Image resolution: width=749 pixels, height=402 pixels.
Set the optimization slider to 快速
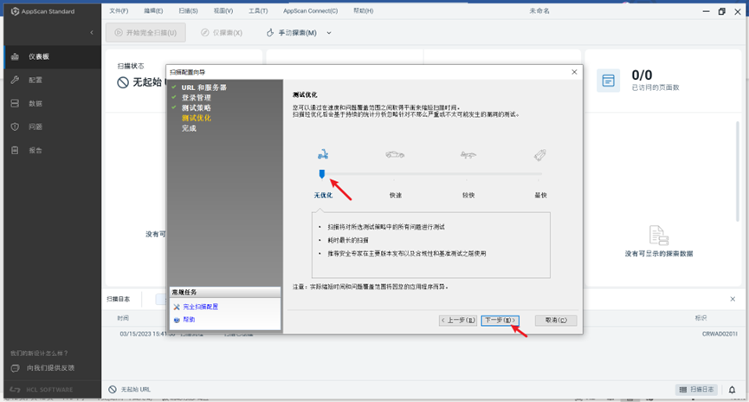point(395,174)
